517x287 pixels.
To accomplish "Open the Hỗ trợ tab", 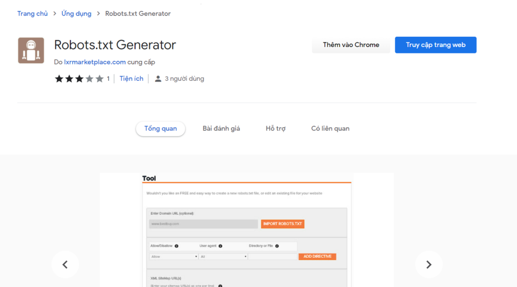I will click(276, 129).
